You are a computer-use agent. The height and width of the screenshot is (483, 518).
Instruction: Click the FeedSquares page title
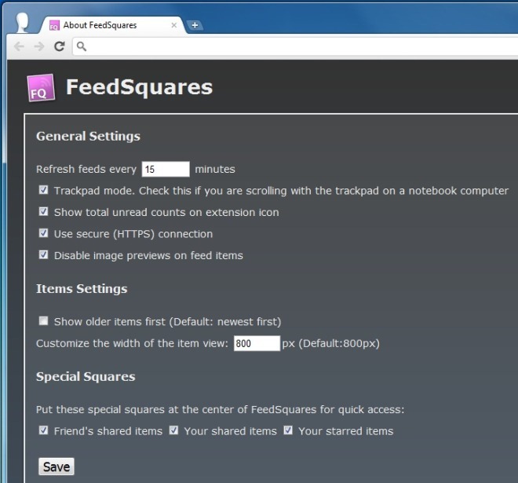click(139, 87)
